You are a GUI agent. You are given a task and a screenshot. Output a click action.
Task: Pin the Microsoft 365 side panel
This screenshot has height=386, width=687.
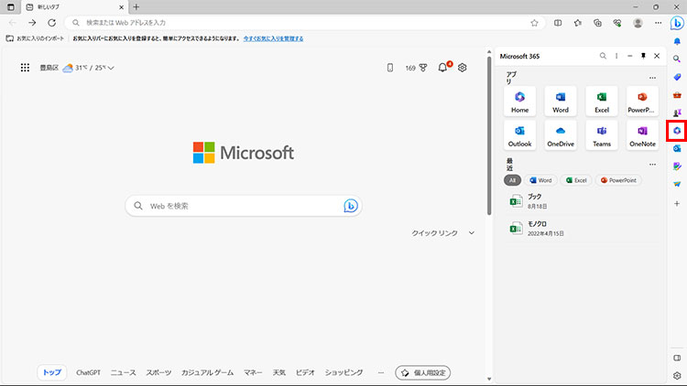point(643,56)
